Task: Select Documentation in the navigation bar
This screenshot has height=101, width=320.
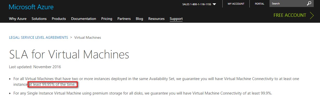Action: pyautogui.click(x=84, y=19)
